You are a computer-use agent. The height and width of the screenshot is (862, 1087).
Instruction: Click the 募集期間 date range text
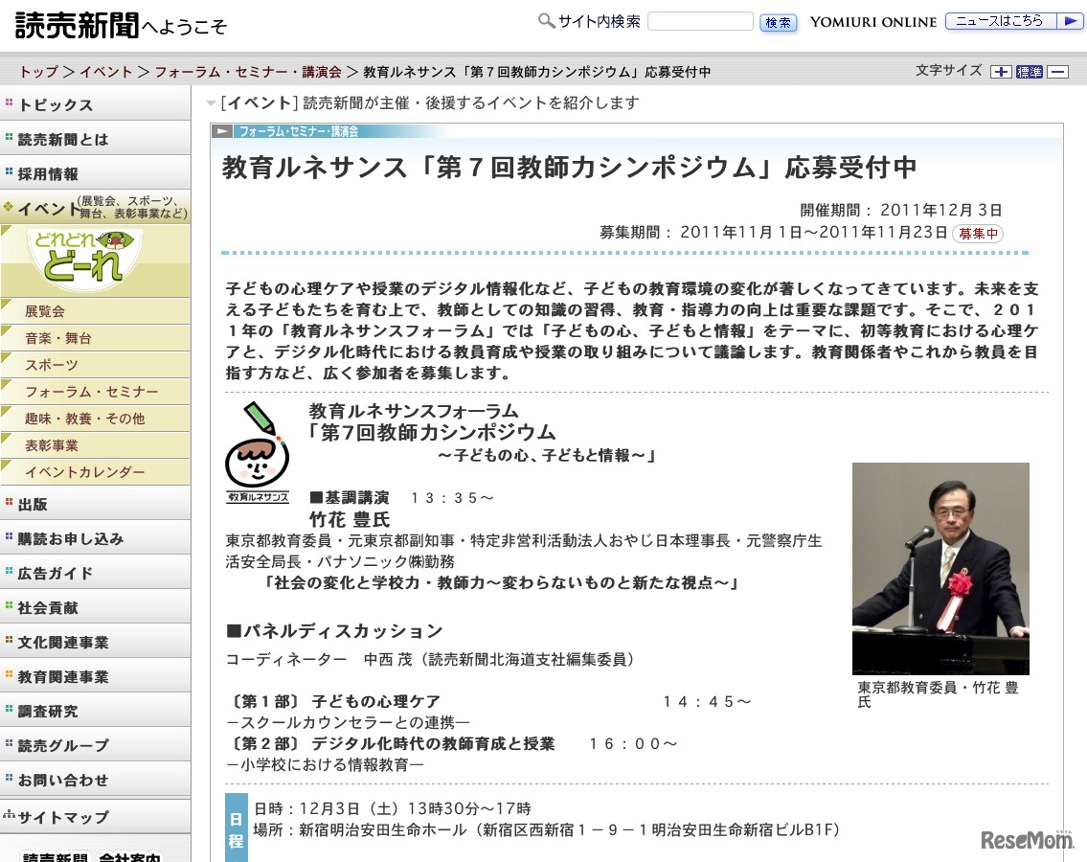[x=774, y=232]
